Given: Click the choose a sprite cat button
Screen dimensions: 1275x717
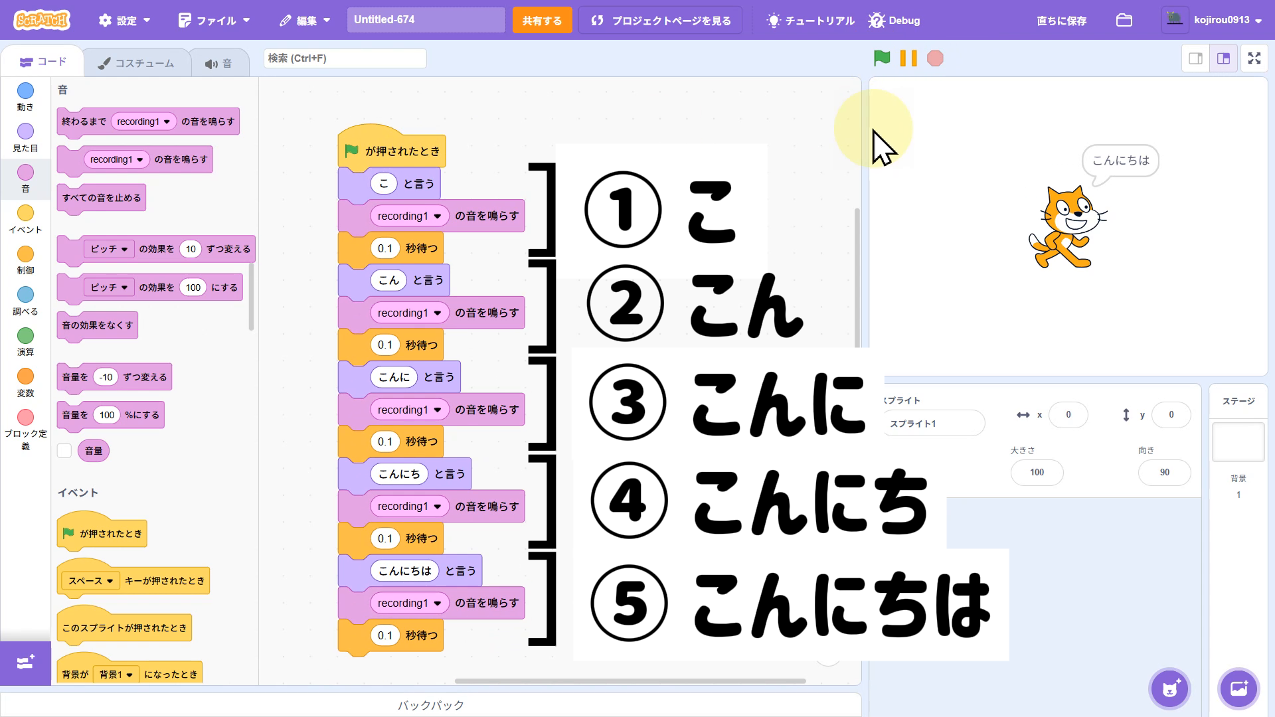Looking at the screenshot, I should (1169, 688).
